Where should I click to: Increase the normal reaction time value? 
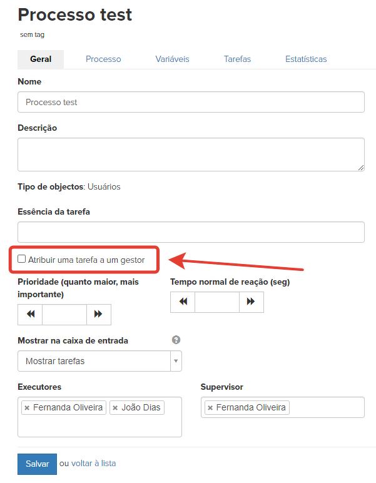pos(251,302)
